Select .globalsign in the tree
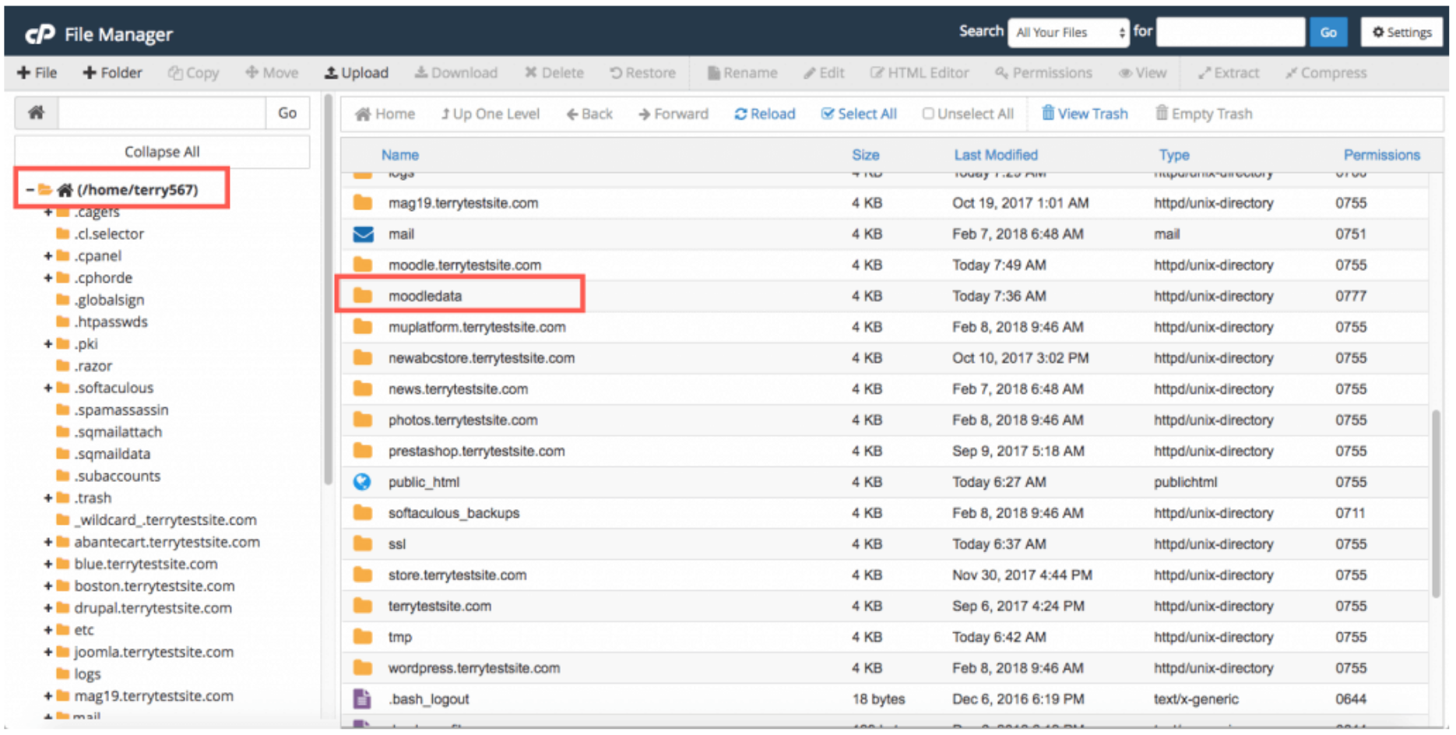1456x735 pixels. pos(109,300)
